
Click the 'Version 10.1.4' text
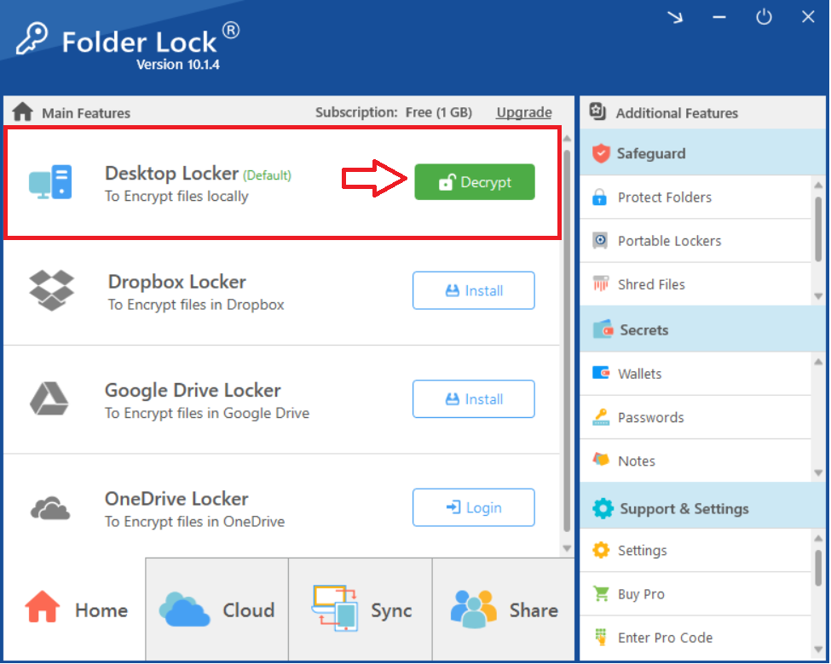click(177, 65)
